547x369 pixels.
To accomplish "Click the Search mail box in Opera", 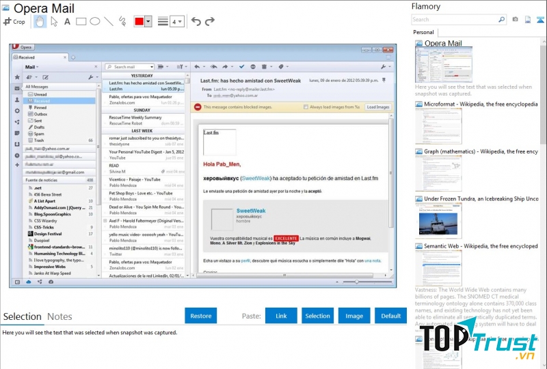I will (129, 67).
